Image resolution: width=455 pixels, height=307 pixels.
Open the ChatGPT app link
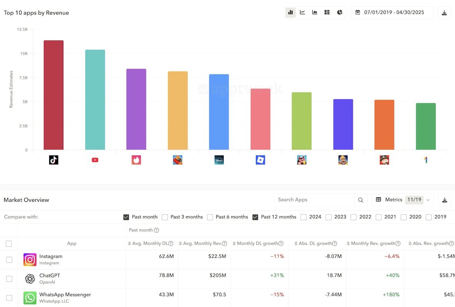[x=50, y=276]
